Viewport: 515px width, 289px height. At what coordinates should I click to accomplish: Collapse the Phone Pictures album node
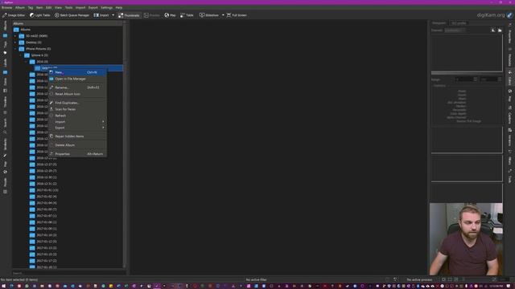coord(15,49)
